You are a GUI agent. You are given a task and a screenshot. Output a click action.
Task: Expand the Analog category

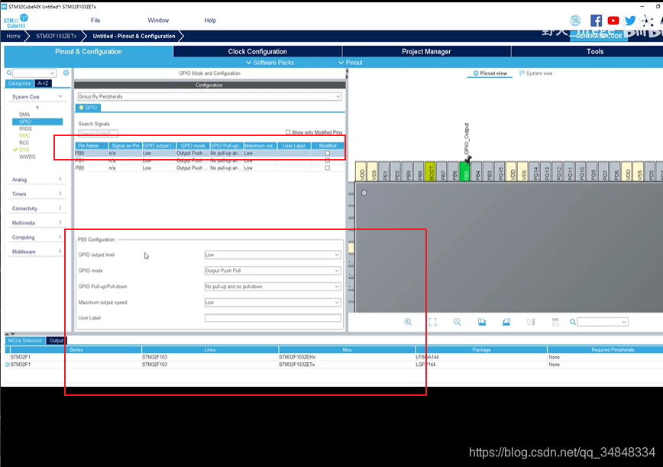click(x=37, y=180)
